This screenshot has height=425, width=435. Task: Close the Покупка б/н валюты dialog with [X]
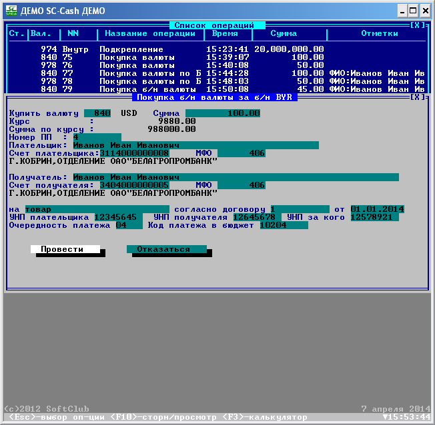click(417, 97)
